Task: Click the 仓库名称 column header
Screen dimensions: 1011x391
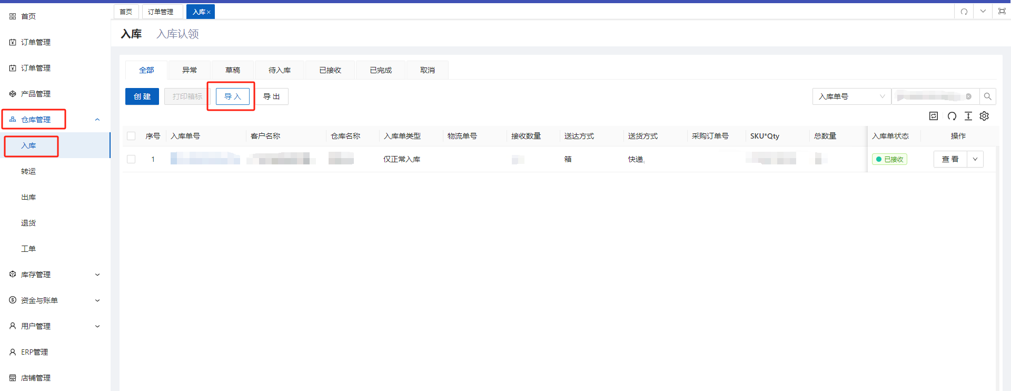Action: coord(345,136)
